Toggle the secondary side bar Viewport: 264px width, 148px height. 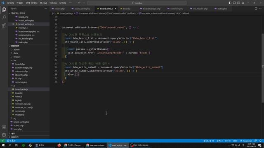click(238, 3)
